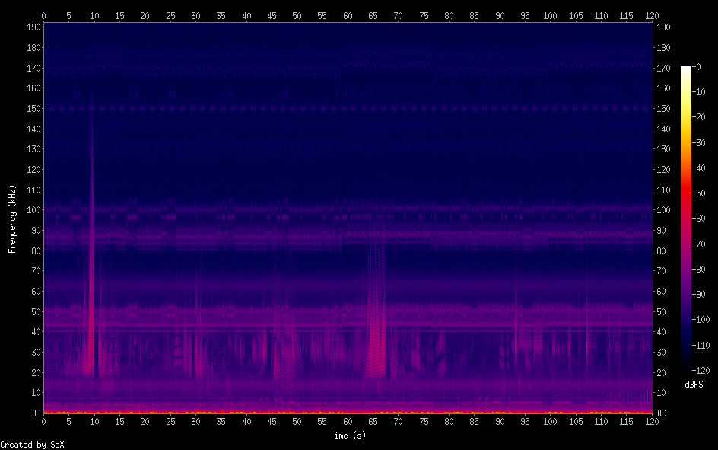Click the "Frequency (kHz)" axis label
The height and width of the screenshot is (450, 718).
coord(12,218)
